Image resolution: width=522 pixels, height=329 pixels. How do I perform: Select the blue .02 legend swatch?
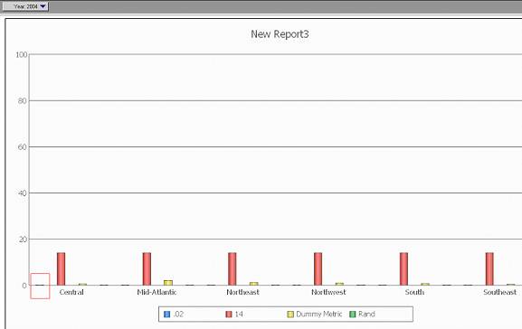pyautogui.click(x=167, y=314)
